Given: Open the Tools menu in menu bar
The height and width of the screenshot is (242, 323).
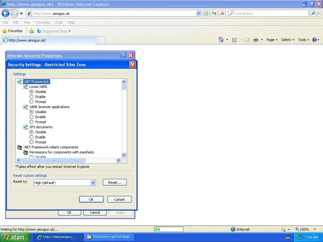Looking at the screenshot, I should coord(59,22).
